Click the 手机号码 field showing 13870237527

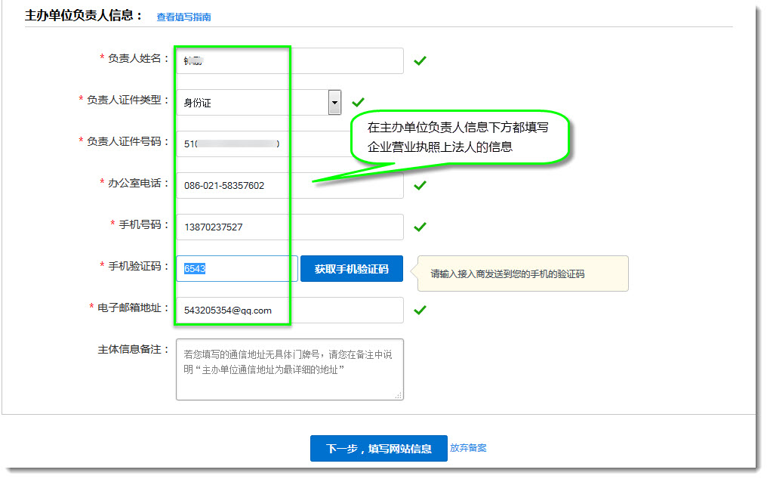coord(289,227)
